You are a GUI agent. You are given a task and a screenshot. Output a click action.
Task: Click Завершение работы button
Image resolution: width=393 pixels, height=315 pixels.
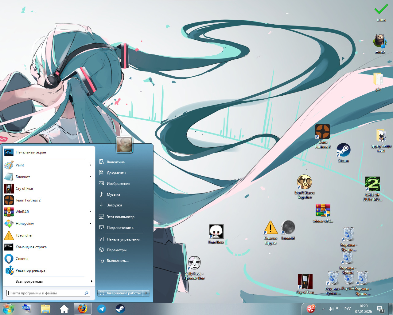coord(120,293)
